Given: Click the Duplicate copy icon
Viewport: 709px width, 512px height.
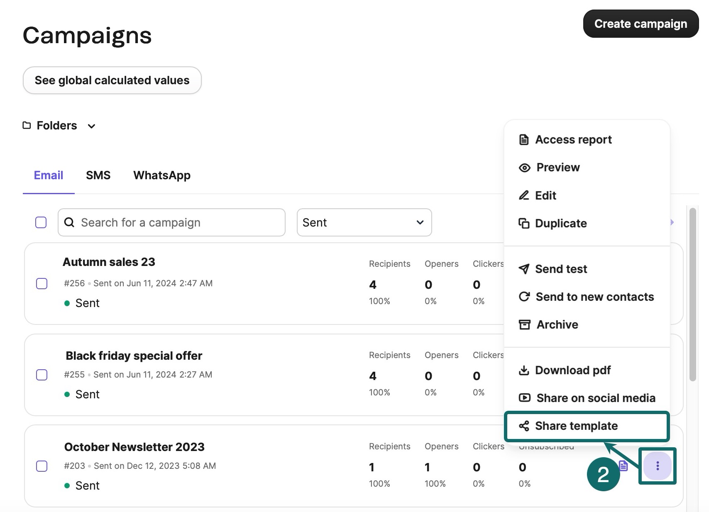Looking at the screenshot, I should coord(524,223).
